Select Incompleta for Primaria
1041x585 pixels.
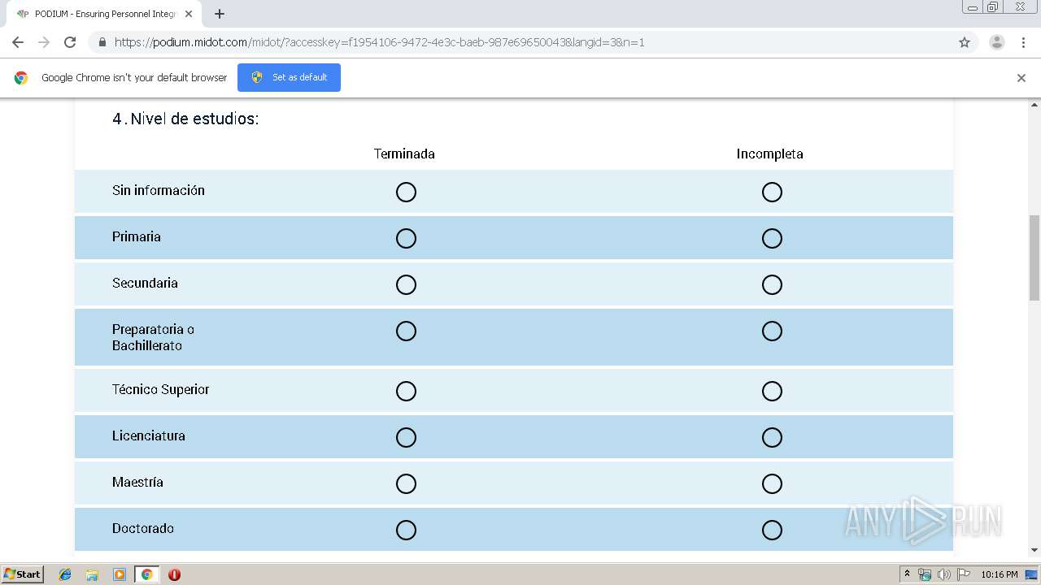click(x=772, y=238)
